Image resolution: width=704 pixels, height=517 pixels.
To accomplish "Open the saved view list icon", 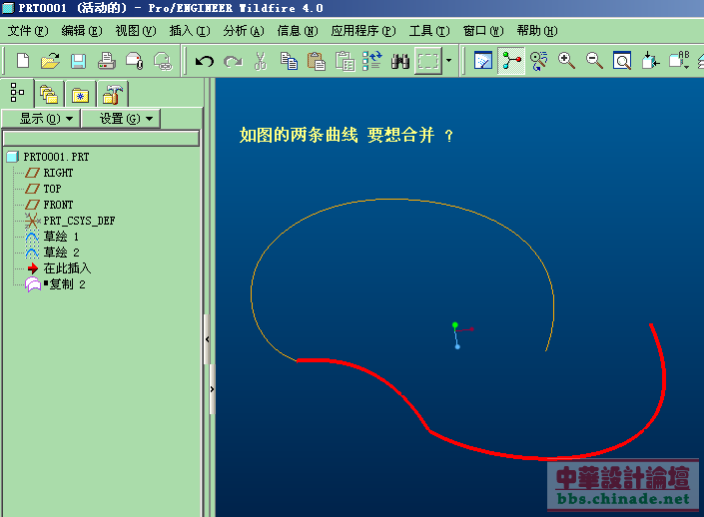I will click(678, 61).
